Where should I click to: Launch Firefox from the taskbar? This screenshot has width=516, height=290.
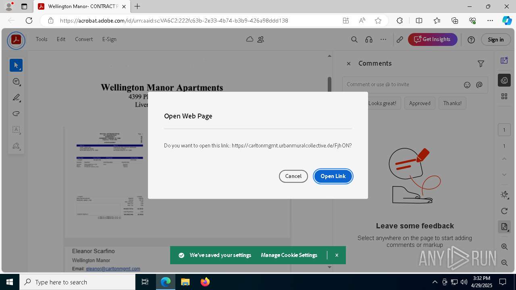(x=205, y=282)
